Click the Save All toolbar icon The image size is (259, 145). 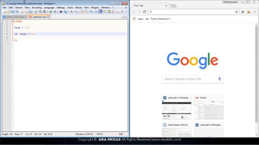click(x=17, y=12)
